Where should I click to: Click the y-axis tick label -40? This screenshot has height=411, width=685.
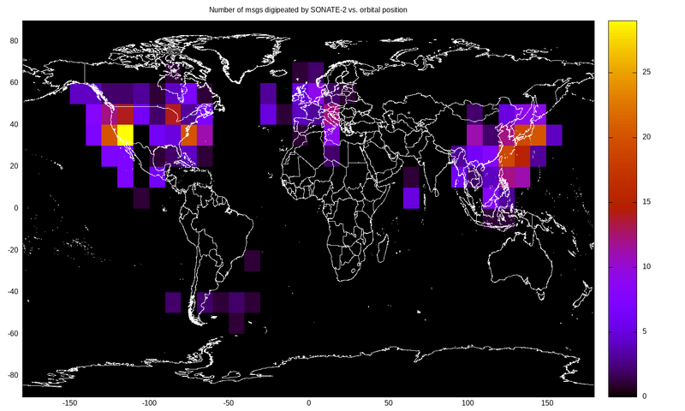(x=12, y=292)
